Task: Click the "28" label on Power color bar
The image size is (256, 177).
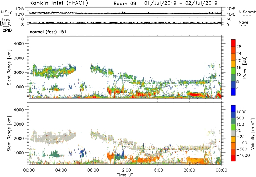Action: pyautogui.click(x=239, y=47)
